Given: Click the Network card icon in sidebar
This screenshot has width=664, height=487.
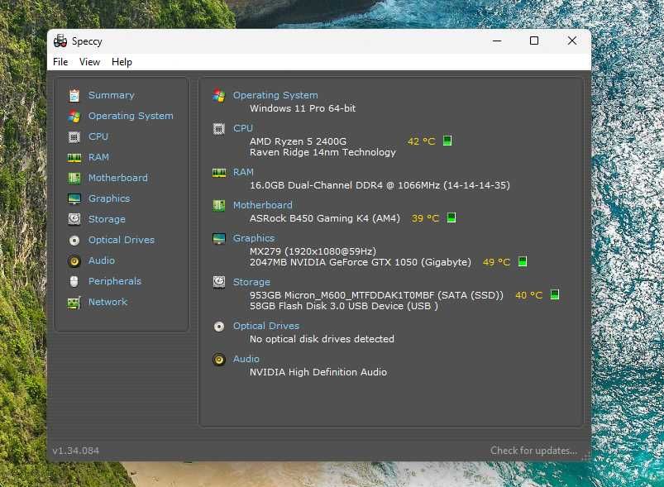Looking at the screenshot, I should point(74,303).
